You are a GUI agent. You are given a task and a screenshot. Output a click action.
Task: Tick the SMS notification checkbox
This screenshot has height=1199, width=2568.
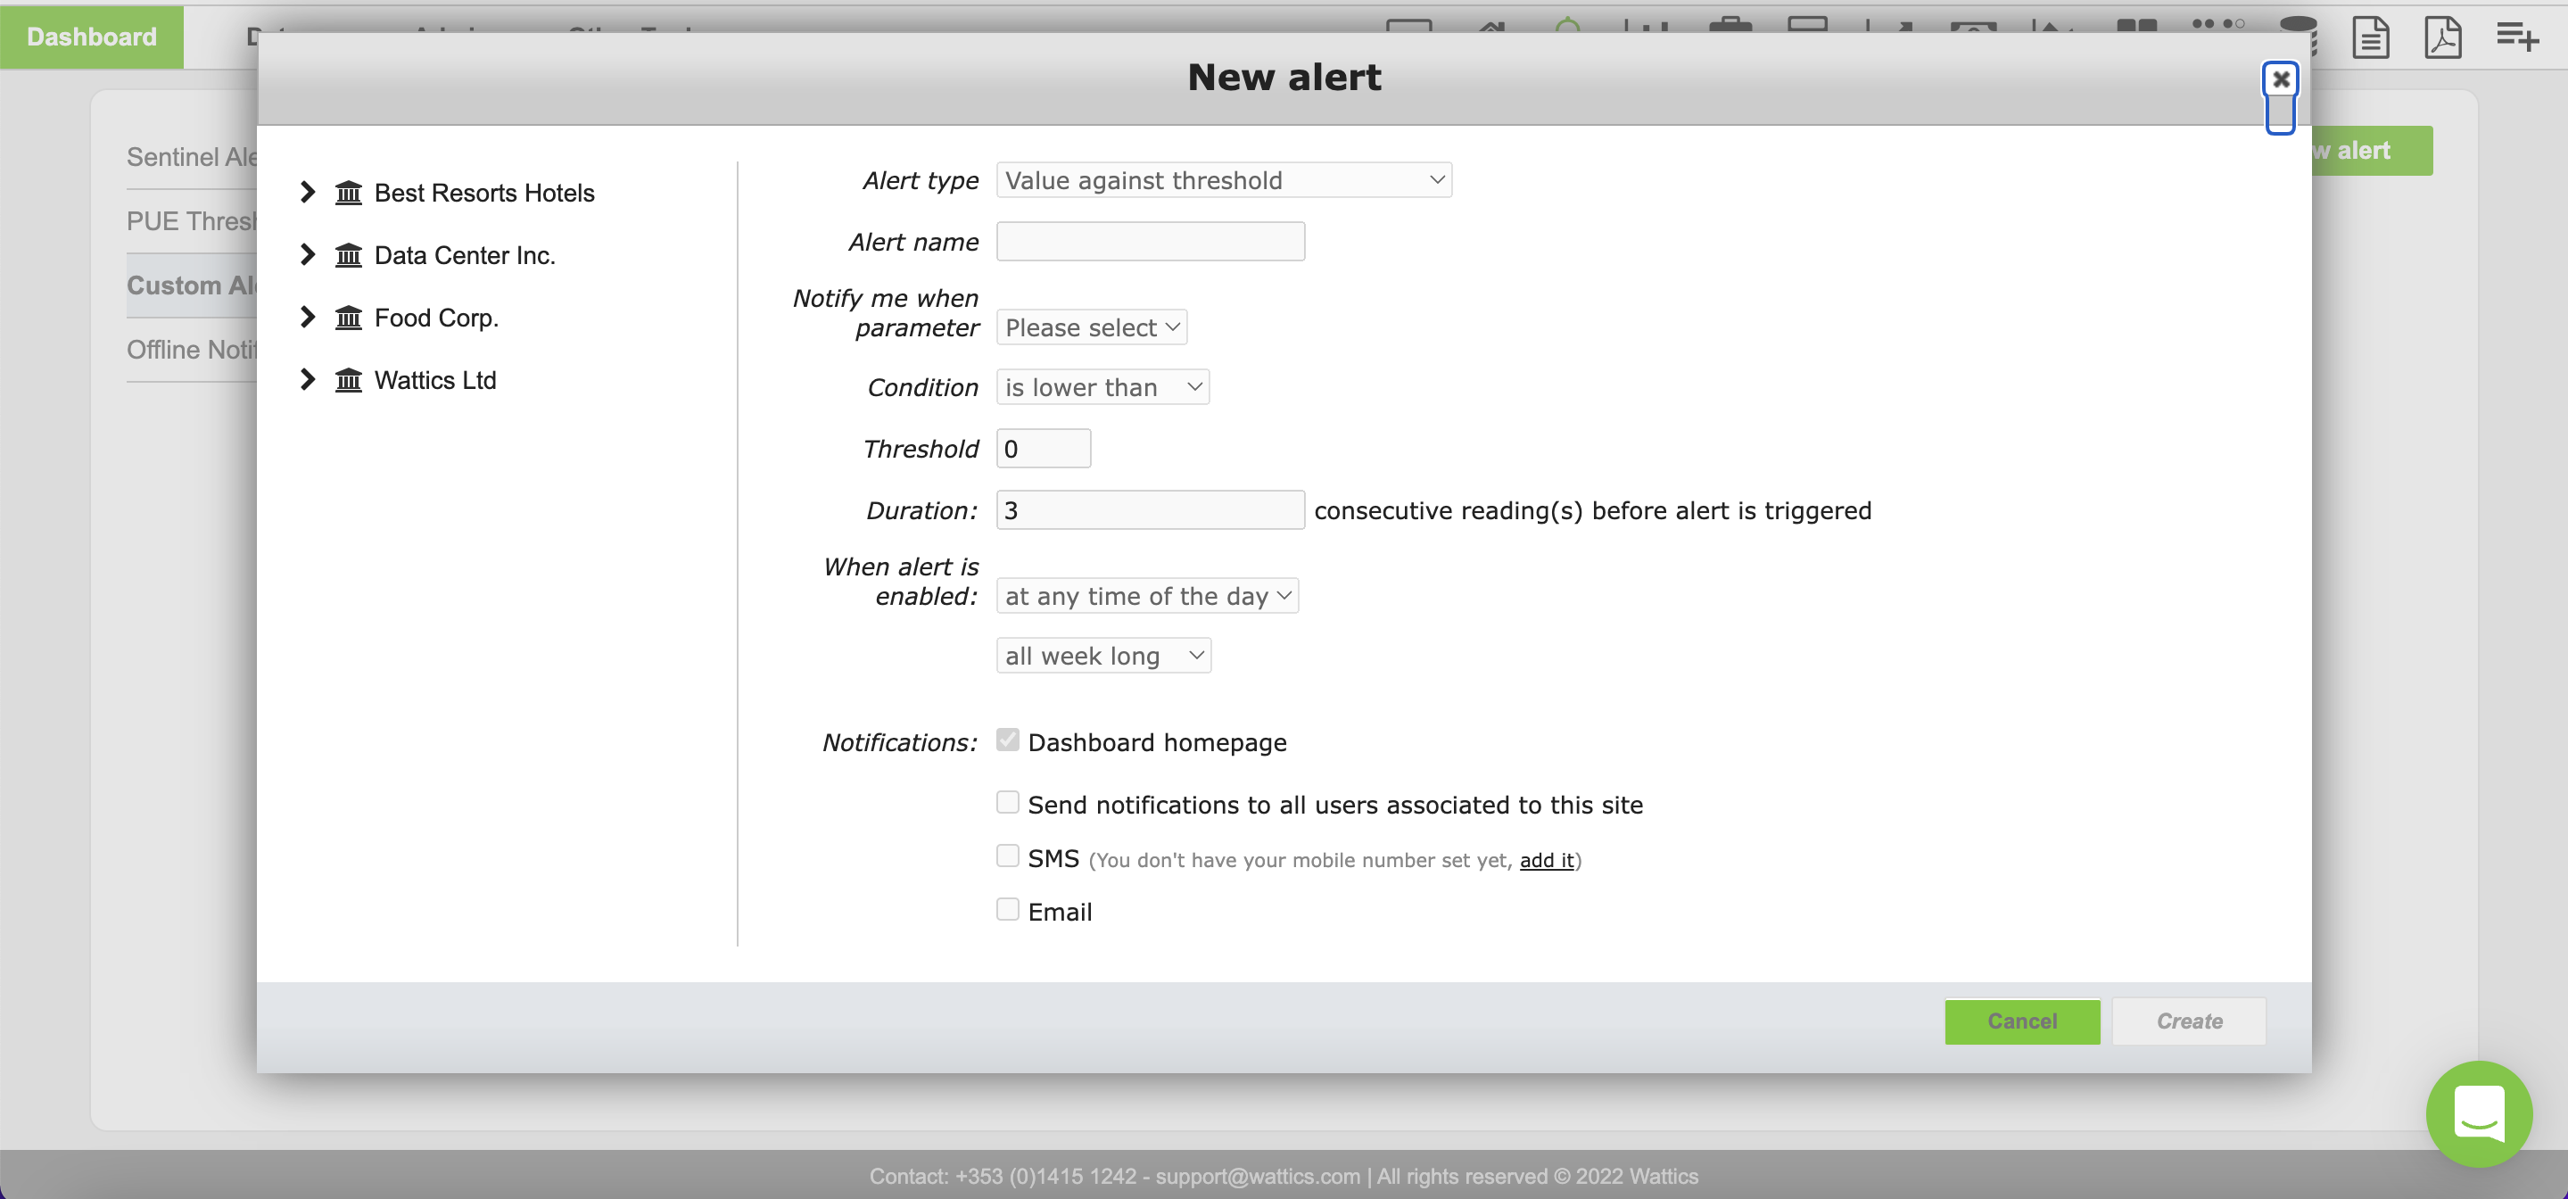coord(1007,856)
